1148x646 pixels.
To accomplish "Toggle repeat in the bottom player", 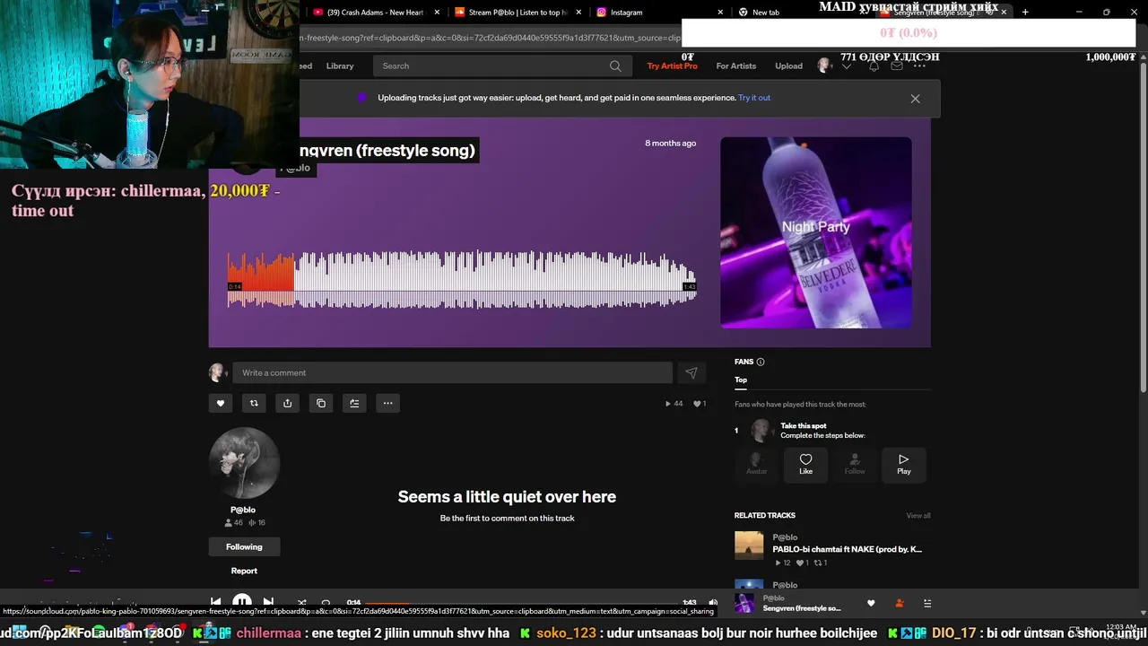I will coord(326,602).
